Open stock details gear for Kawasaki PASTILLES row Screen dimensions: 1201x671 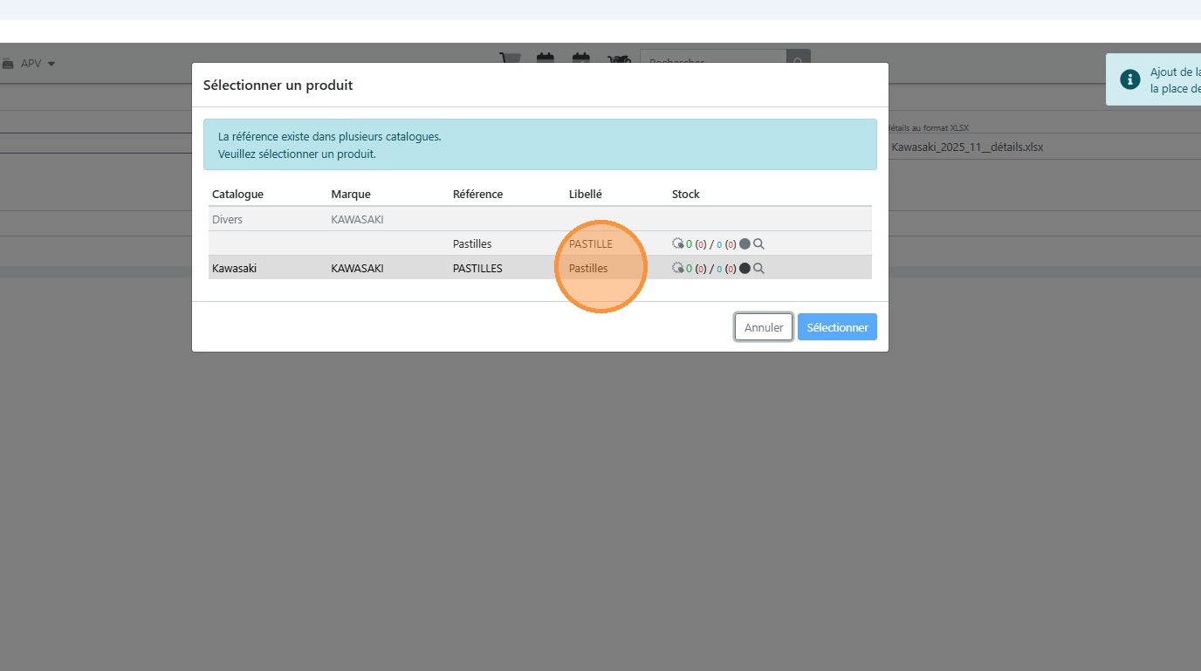pos(677,269)
